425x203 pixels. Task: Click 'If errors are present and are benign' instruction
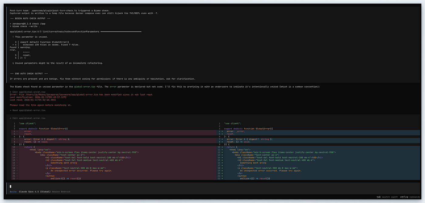(x=102, y=79)
